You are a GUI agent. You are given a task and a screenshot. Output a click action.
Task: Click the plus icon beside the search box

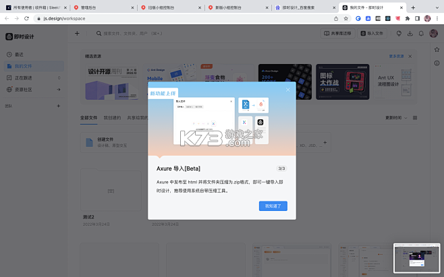pyautogui.click(x=77, y=34)
